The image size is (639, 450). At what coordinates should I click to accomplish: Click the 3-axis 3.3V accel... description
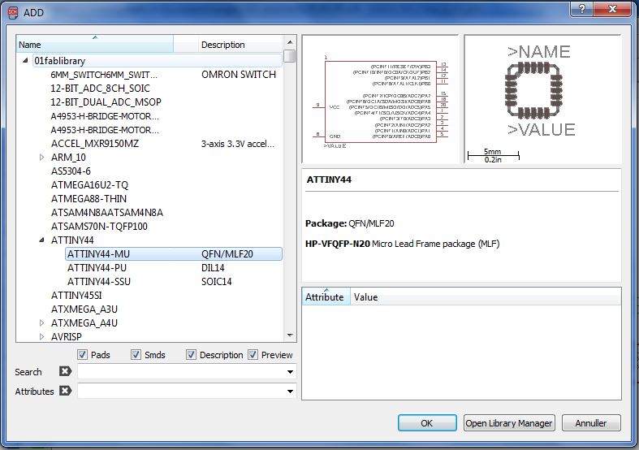click(238, 144)
